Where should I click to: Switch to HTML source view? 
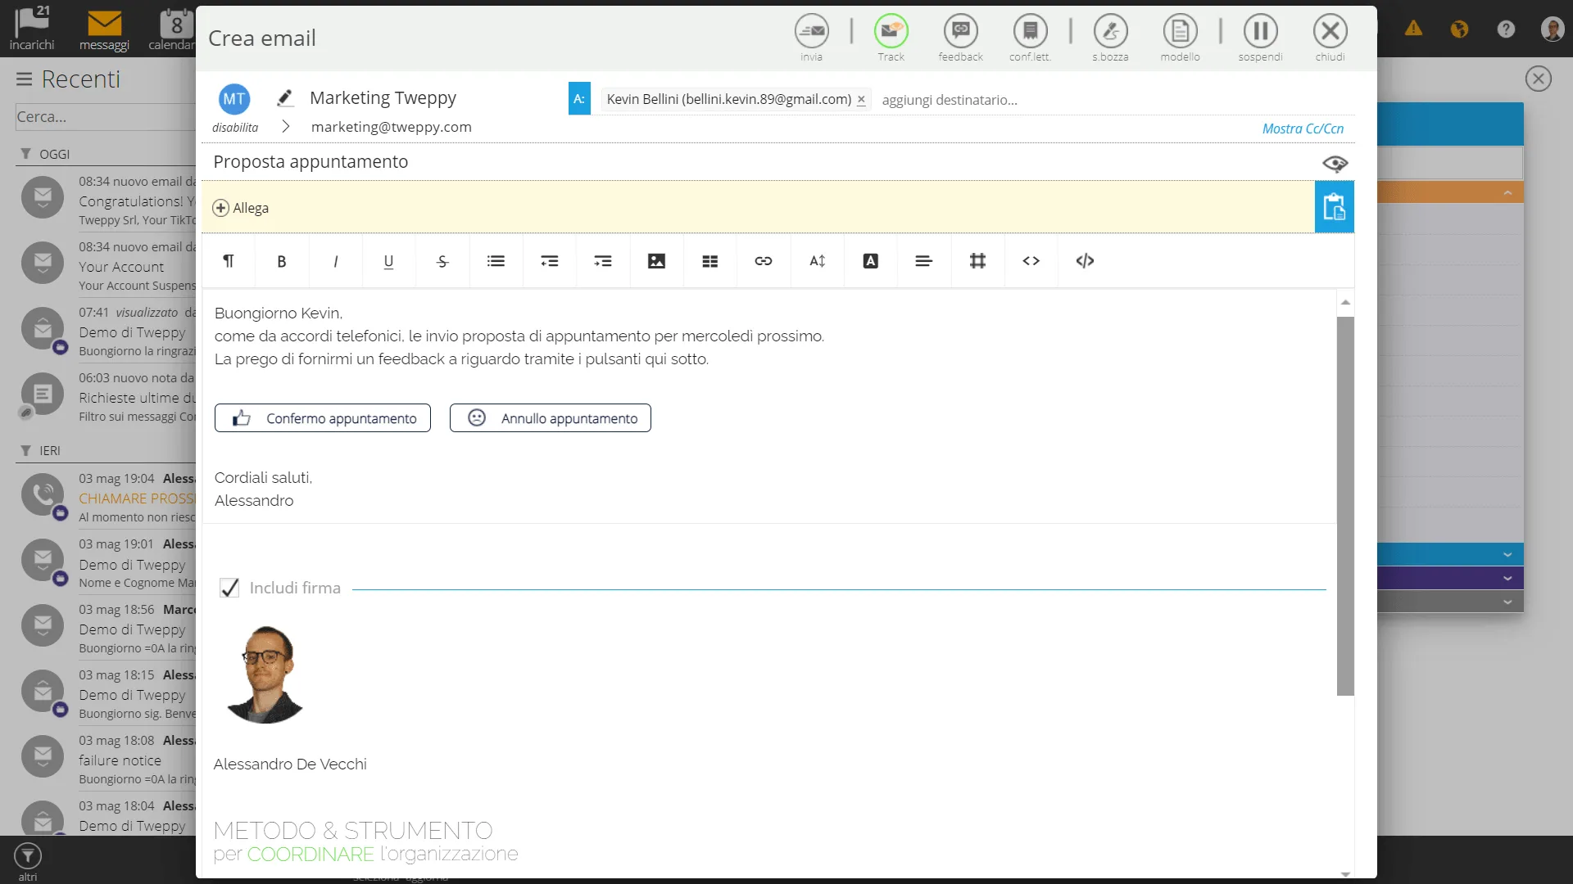(1085, 261)
